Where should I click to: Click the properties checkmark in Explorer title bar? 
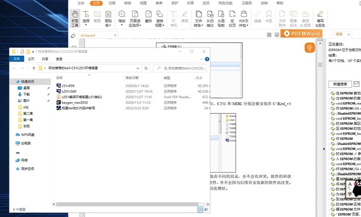22,52
